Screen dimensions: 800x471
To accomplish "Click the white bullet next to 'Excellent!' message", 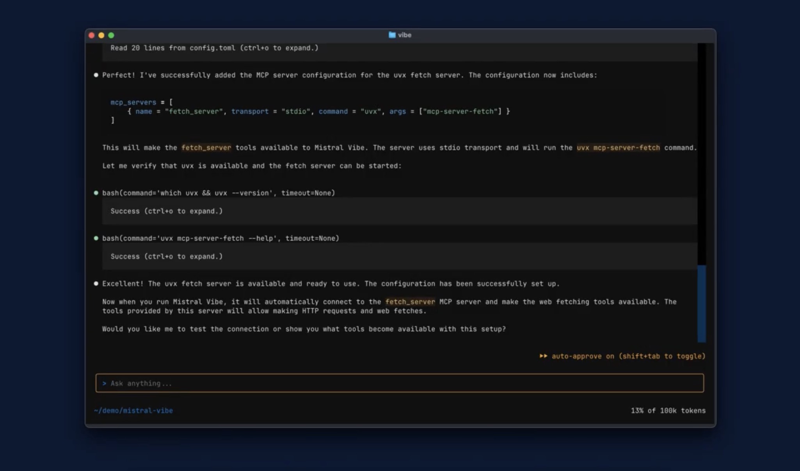I will pos(96,284).
